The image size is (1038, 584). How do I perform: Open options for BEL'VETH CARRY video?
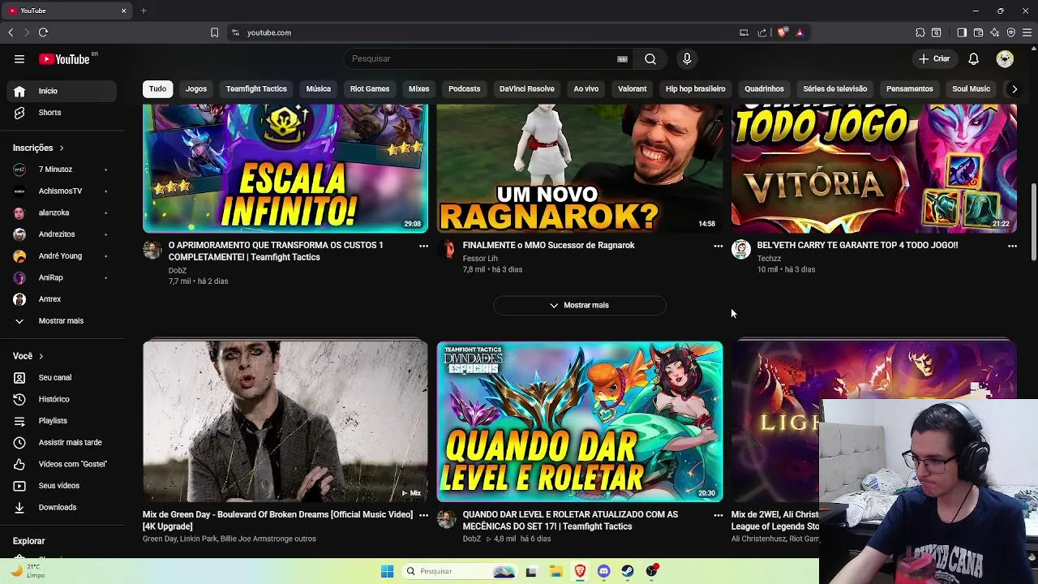click(x=1012, y=246)
